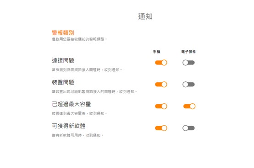
Task: Enable email toggle for 可獲得新軟體
Action: click(x=188, y=128)
